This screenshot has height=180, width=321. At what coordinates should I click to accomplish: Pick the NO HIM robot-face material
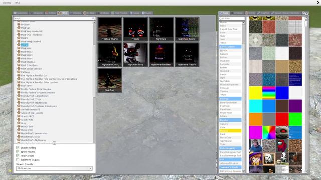click(x=282, y=132)
